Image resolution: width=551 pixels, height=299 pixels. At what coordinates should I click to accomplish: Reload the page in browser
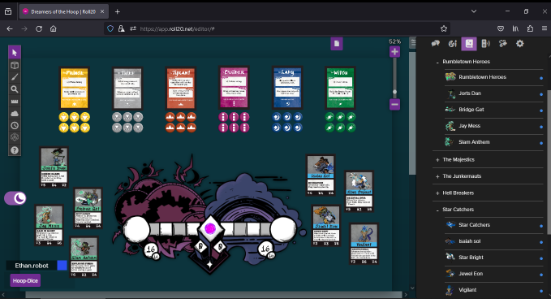(x=39, y=29)
